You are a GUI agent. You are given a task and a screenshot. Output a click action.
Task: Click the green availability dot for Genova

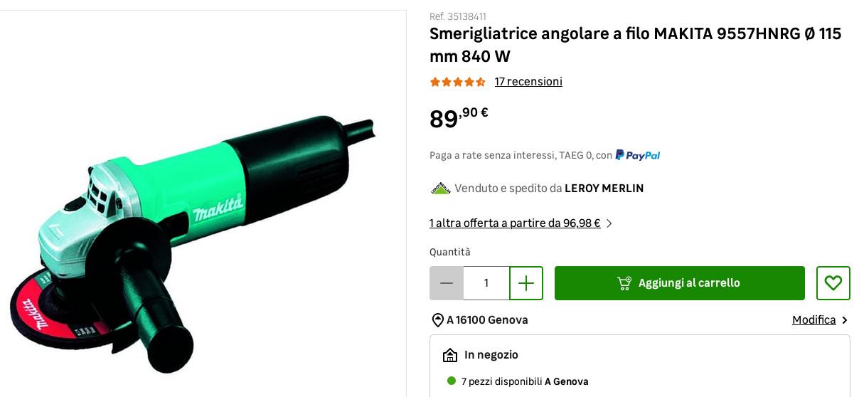pos(452,381)
